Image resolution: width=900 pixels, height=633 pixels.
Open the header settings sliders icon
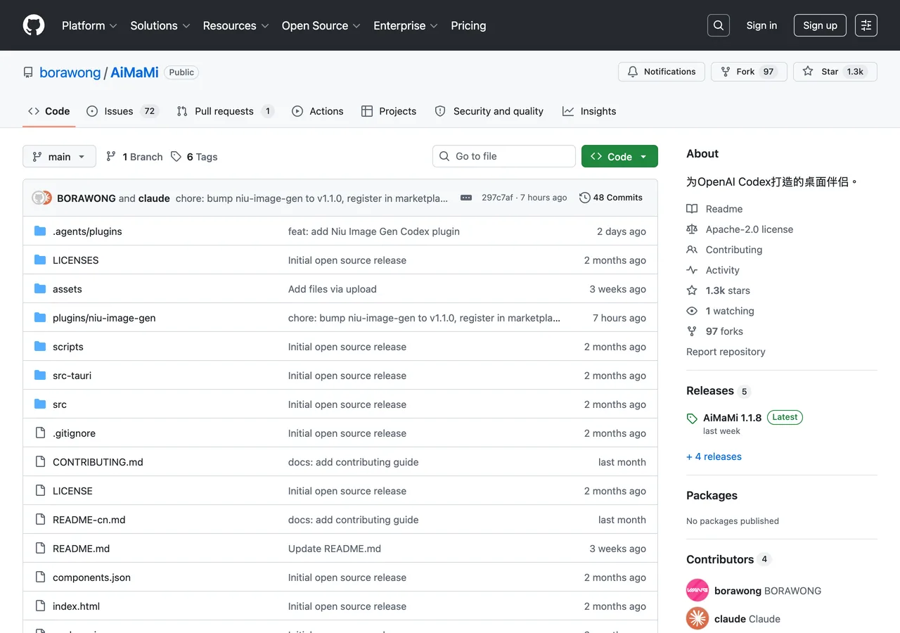point(866,25)
